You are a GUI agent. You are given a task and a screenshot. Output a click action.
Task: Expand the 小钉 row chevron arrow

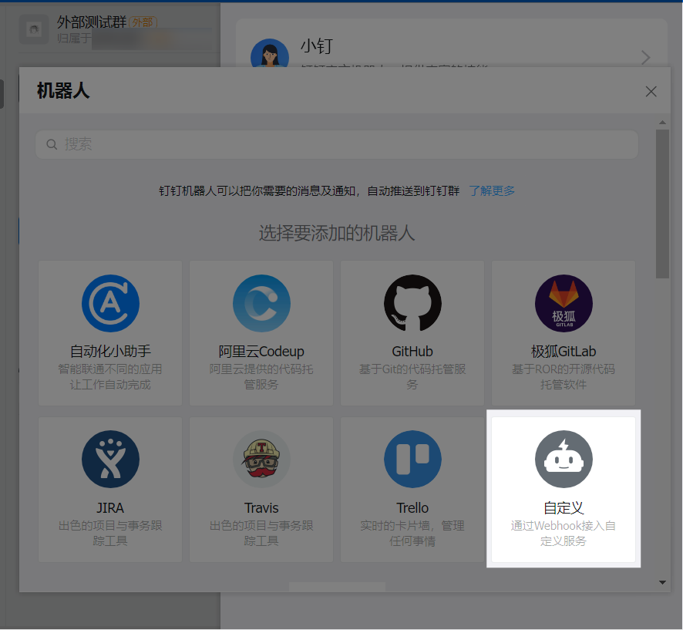pos(646,58)
